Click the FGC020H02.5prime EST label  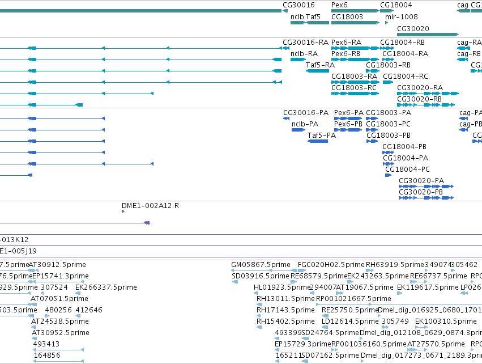click(331, 265)
